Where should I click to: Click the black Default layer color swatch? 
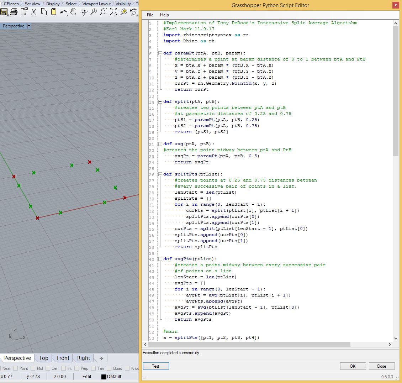click(x=104, y=377)
